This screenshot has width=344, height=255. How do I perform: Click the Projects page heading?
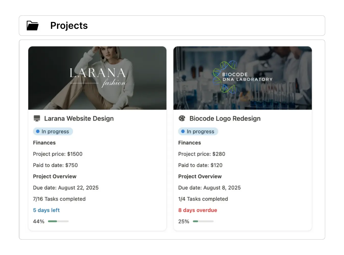[69, 26]
